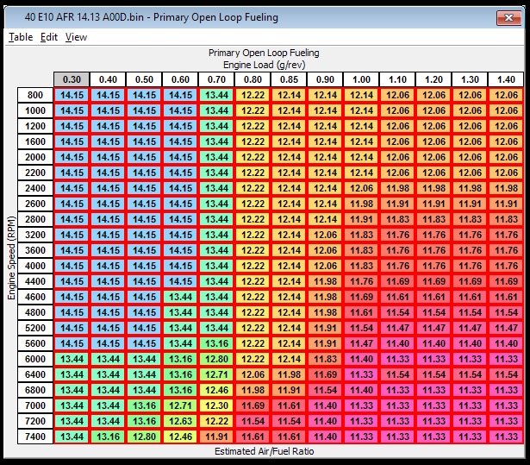Select the 800 RPM row header
This screenshot has width=530, height=465.
point(35,95)
